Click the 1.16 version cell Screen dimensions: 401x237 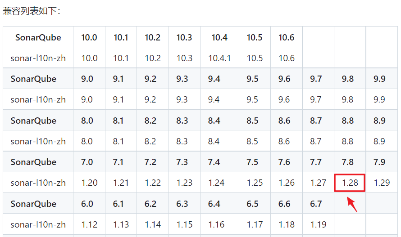tap(216, 224)
